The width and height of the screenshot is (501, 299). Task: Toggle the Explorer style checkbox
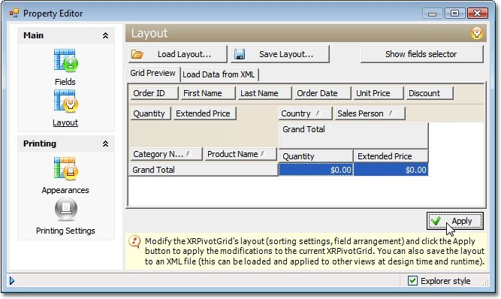[x=412, y=281]
